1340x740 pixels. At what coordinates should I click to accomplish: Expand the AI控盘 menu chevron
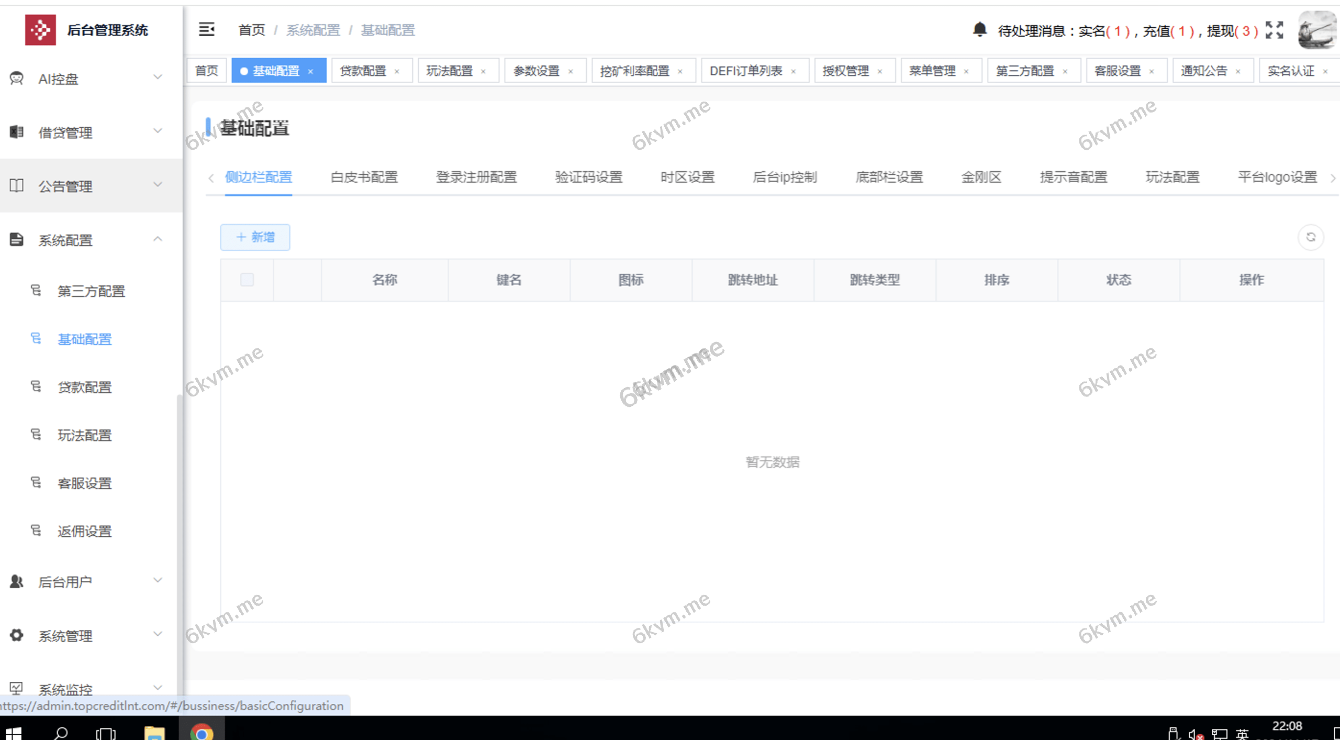point(158,77)
